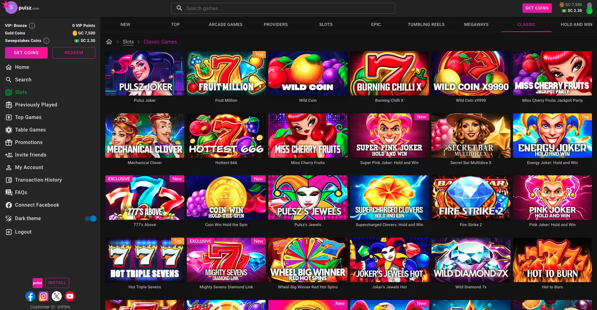Open Previously Played sidebar icon

[9, 105]
